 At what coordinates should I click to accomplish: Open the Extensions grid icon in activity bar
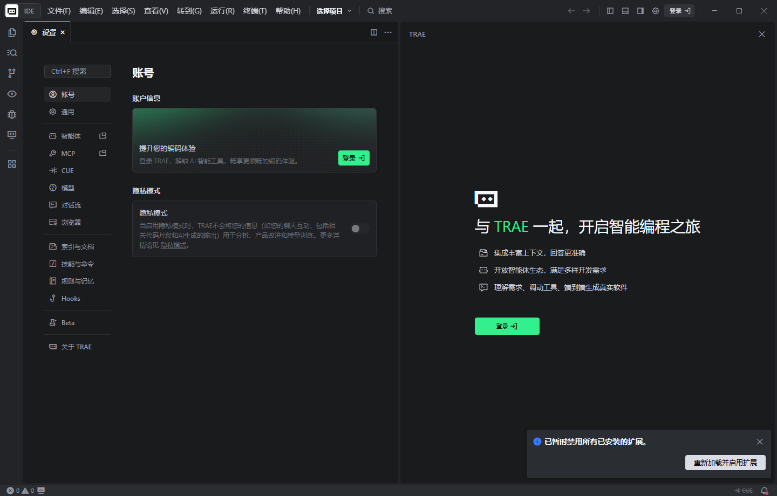[x=12, y=164]
